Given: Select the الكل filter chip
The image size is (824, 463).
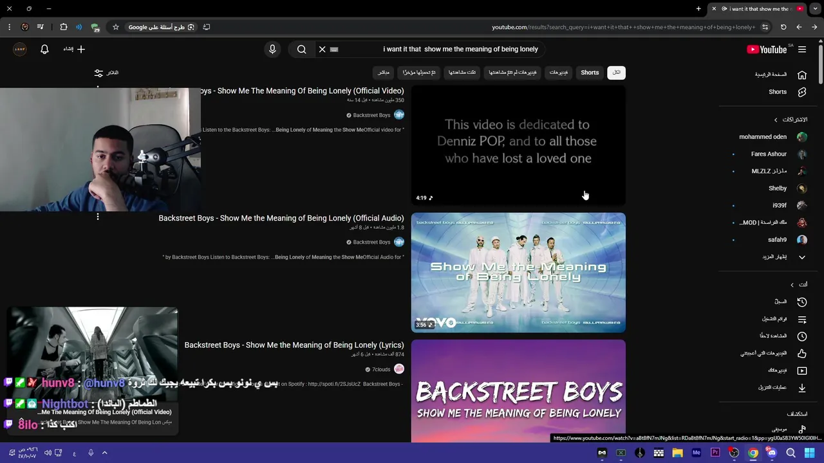Looking at the screenshot, I should point(616,73).
